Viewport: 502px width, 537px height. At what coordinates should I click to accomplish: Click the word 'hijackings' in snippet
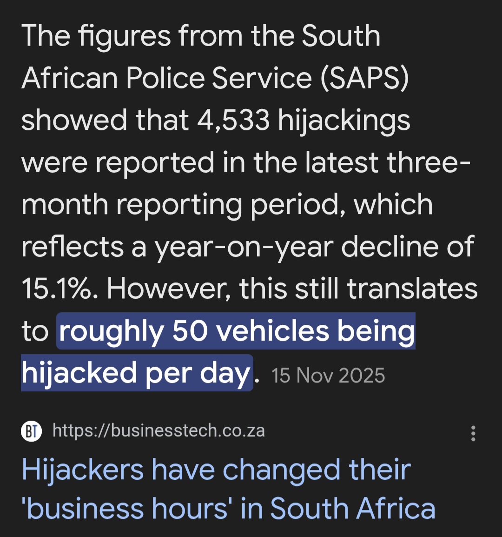[344, 120]
